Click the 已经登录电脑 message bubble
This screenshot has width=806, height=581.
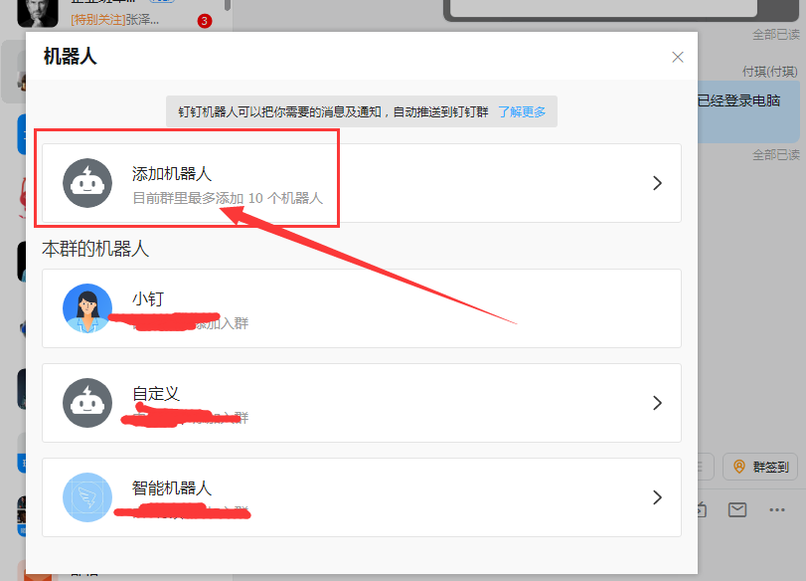click(x=748, y=111)
